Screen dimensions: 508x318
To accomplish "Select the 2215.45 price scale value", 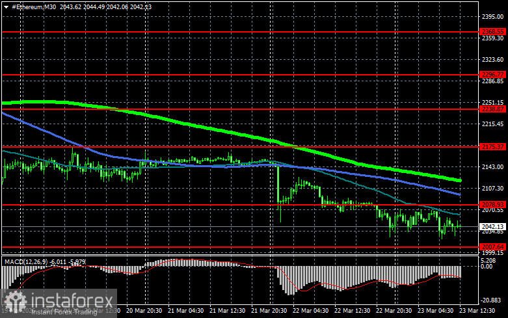I will [493, 124].
